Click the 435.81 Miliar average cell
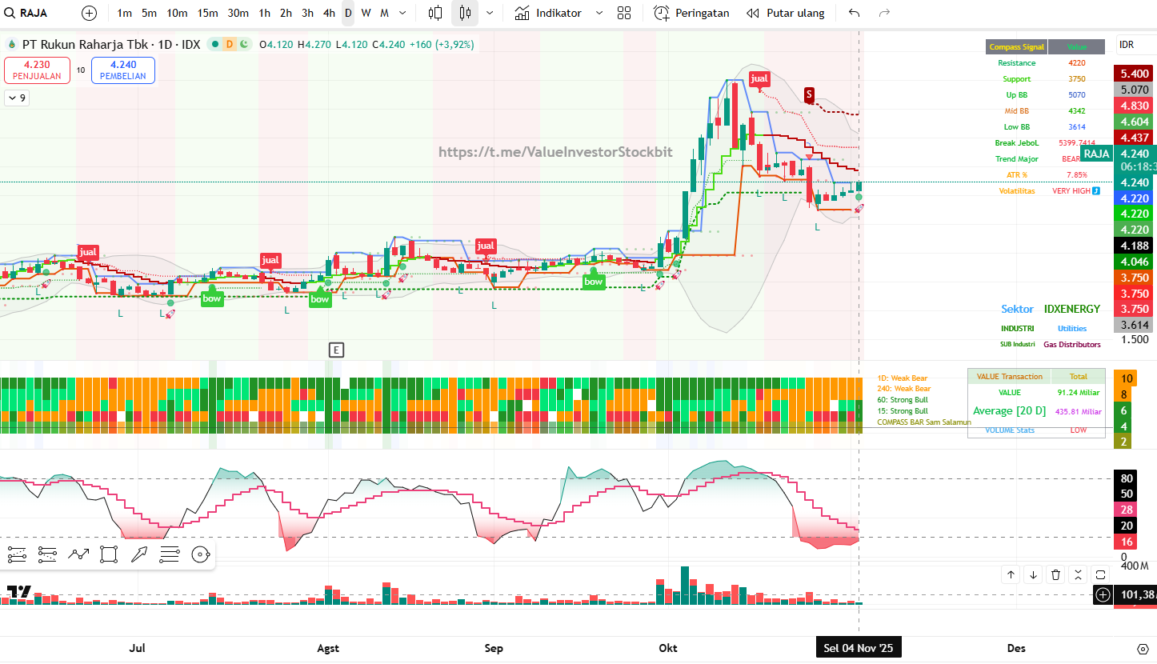1157x664 pixels. pos(1079,411)
